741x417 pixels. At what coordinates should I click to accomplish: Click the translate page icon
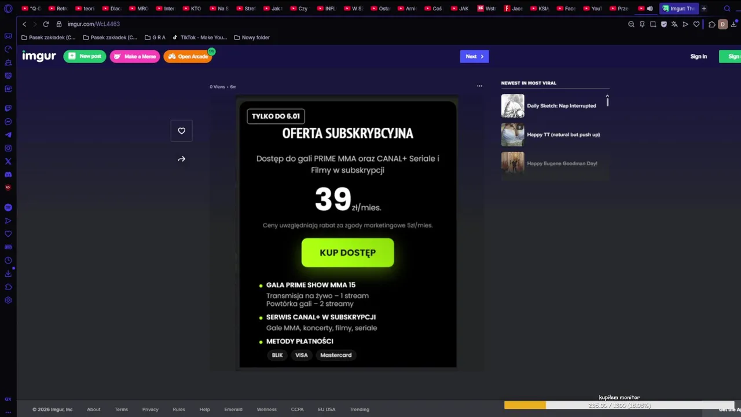point(674,24)
